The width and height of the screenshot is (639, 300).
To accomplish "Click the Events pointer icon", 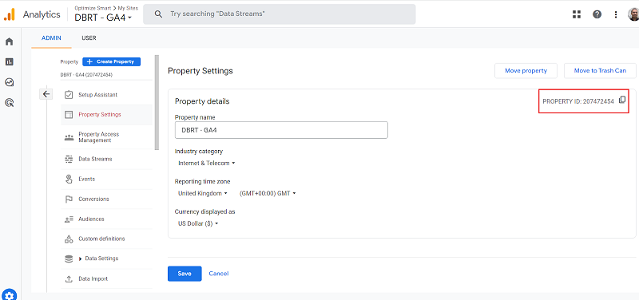I will coord(69,179).
